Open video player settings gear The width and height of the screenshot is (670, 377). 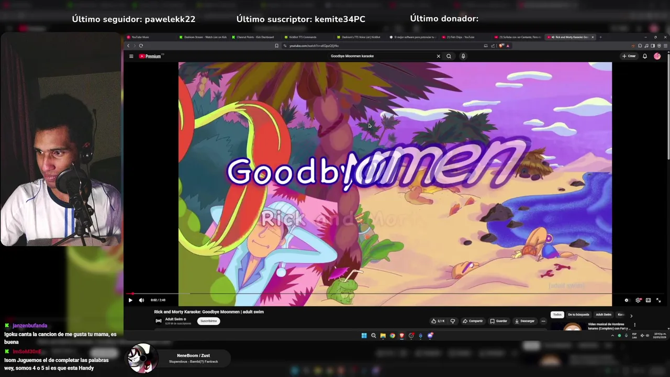click(638, 300)
